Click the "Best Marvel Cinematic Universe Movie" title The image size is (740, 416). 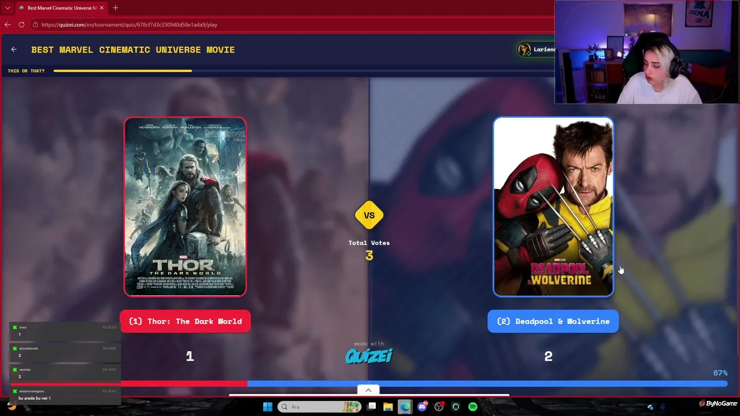(133, 50)
